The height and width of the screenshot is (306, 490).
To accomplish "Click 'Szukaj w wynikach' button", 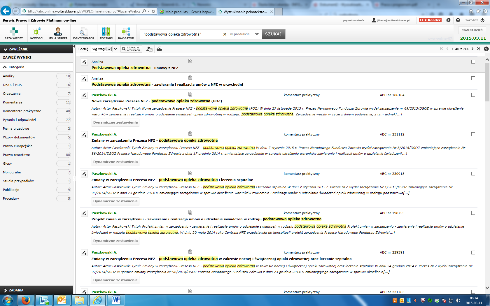I will point(131,49).
